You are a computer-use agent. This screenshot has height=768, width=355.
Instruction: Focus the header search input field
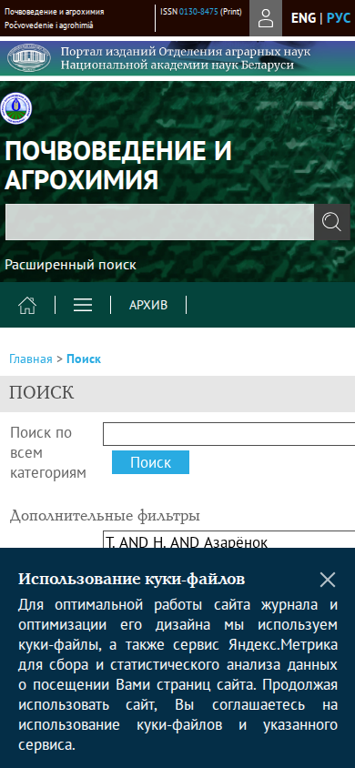(159, 222)
